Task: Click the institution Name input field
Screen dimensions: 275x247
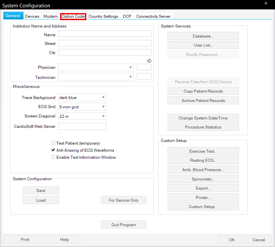Action: 105,34
